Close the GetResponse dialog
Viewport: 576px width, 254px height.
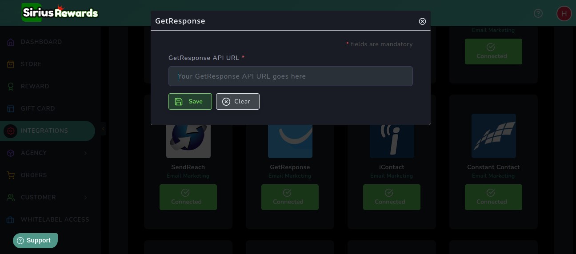point(422,21)
